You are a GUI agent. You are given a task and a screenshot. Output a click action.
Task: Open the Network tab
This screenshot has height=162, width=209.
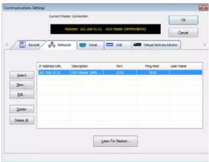click(60, 45)
